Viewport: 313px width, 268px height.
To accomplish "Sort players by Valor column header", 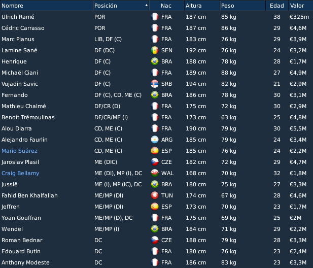I will click(301, 6).
